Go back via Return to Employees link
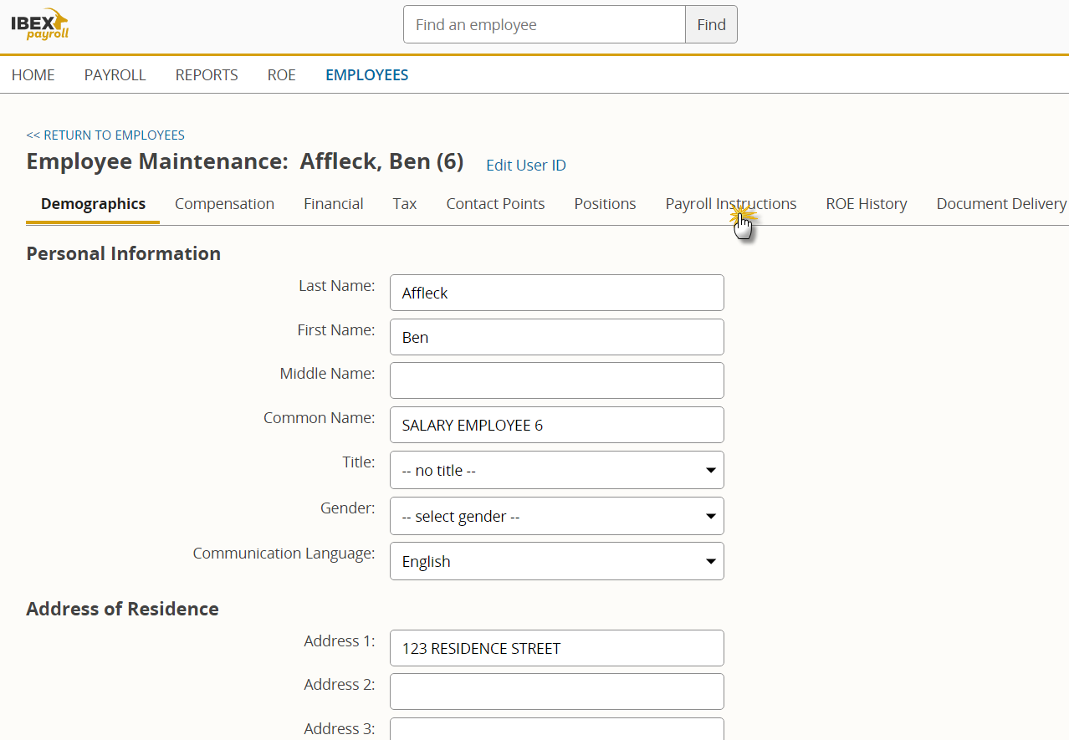This screenshot has height=740, width=1069. (105, 135)
